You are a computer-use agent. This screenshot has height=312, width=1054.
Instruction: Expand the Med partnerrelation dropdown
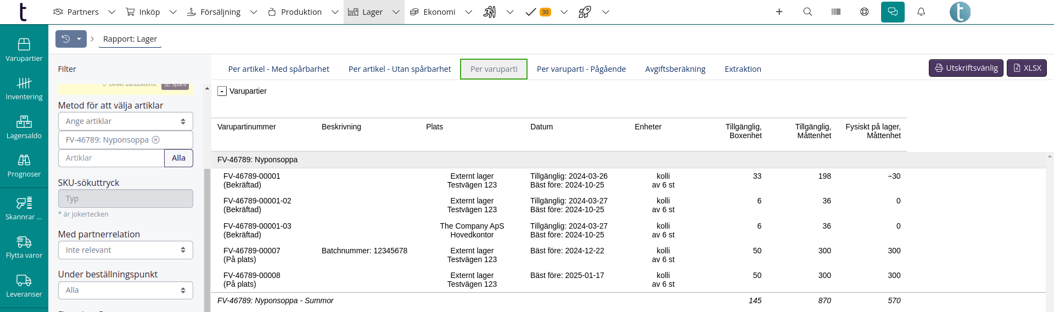[x=125, y=250]
